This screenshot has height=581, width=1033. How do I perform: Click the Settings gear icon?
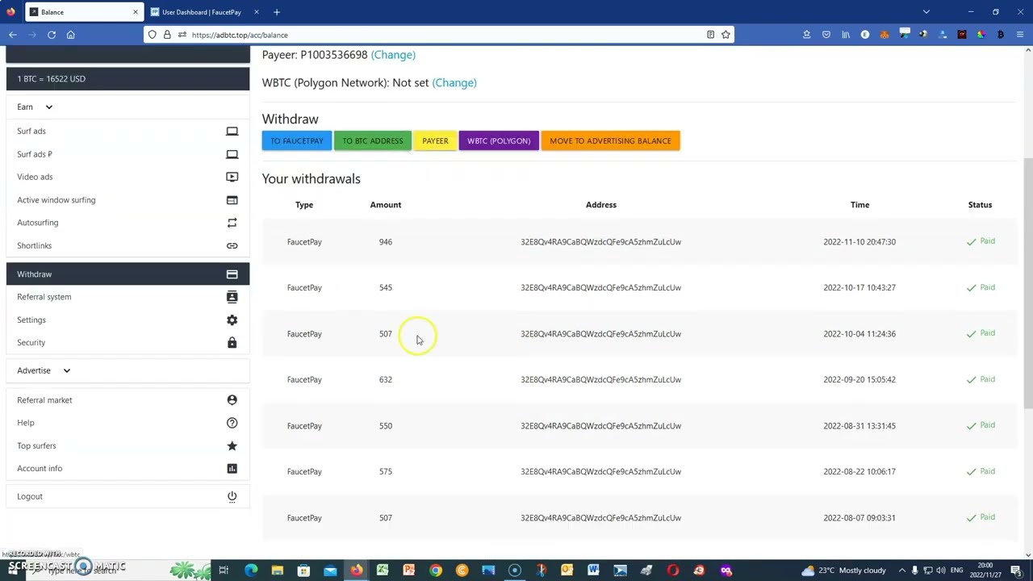coord(232,320)
